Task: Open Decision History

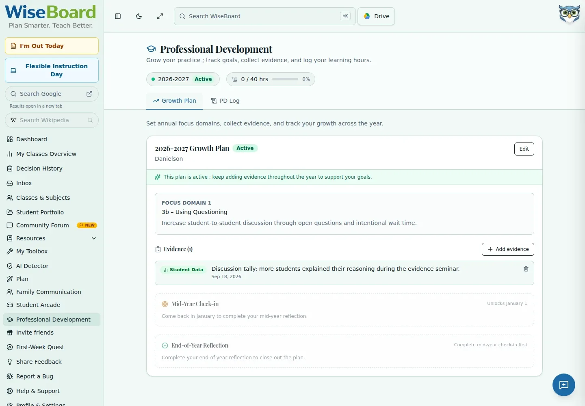Action: pyautogui.click(x=52, y=168)
